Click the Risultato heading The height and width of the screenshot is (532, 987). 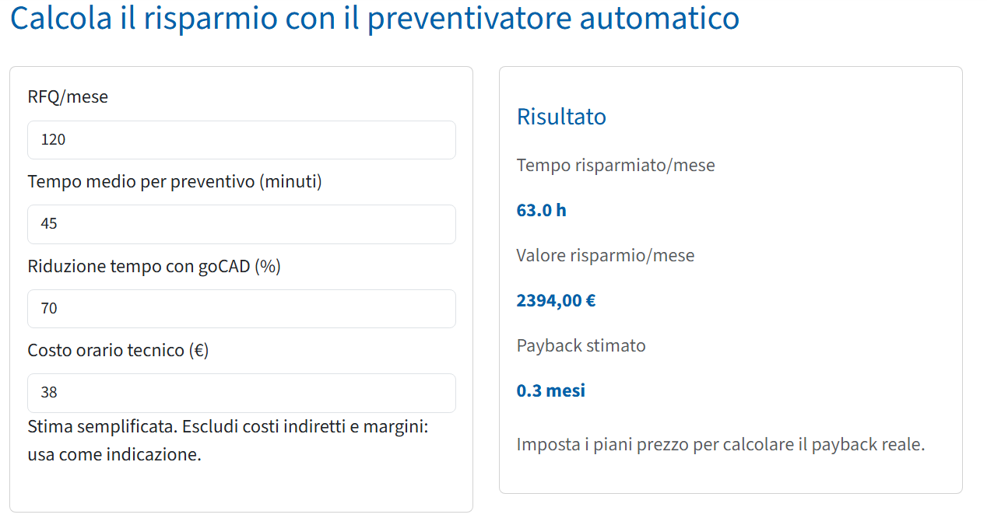point(561,117)
